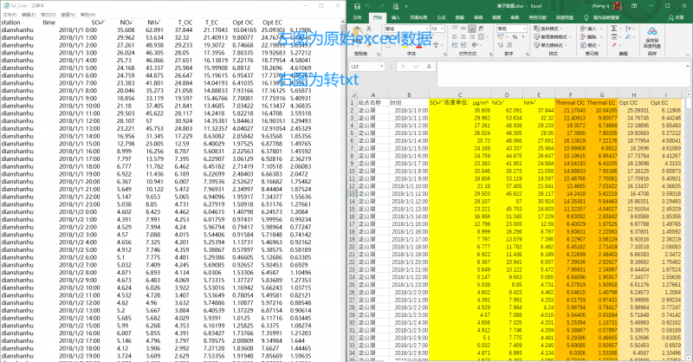Open the 文件 menu in Notepad
This screenshot has width=693, height=362.
click(x=10, y=15)
